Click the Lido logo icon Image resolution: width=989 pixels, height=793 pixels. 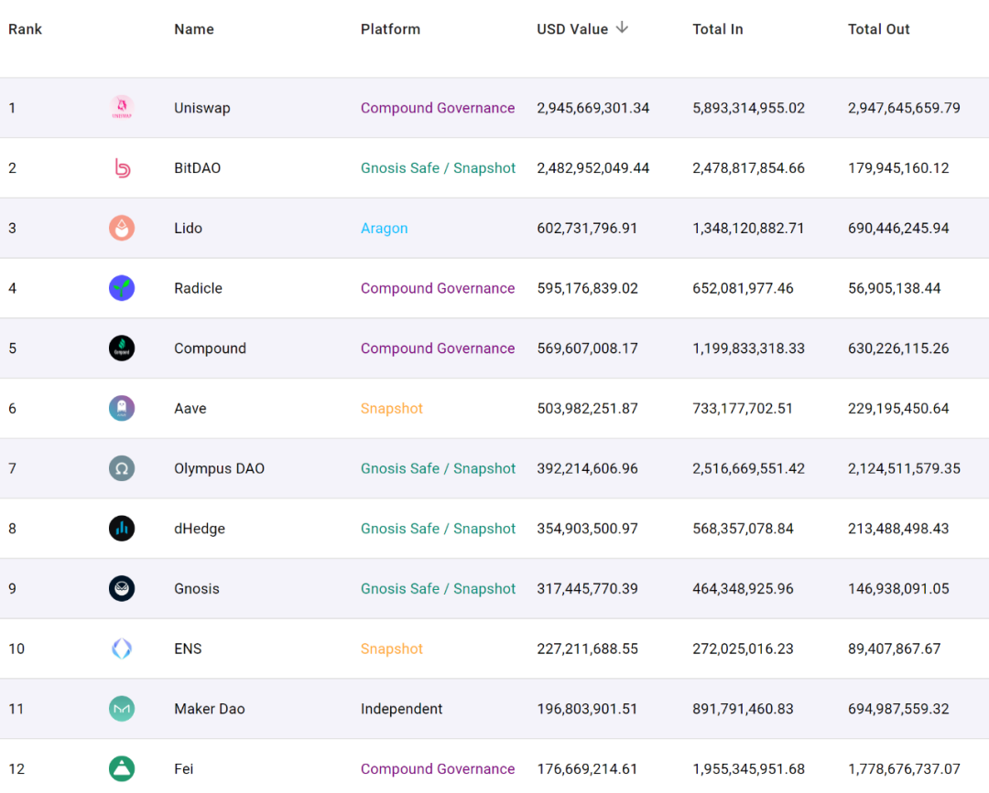[122, 229]
